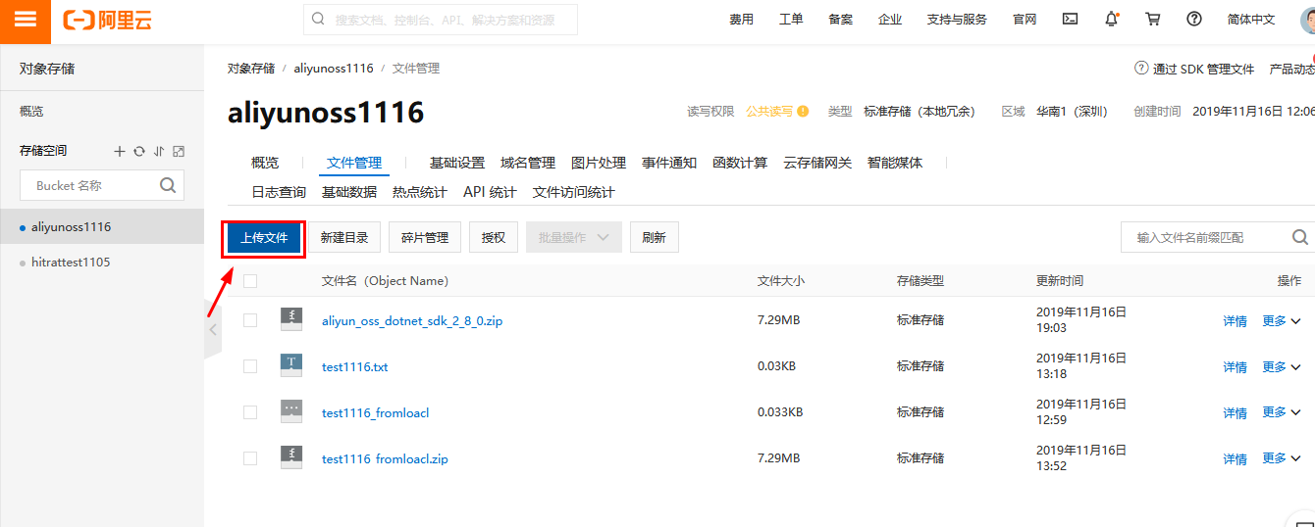This screenshot has width=1315, height=527.
Task: Refresh the bucket list icon
Action: click(139, 151)
